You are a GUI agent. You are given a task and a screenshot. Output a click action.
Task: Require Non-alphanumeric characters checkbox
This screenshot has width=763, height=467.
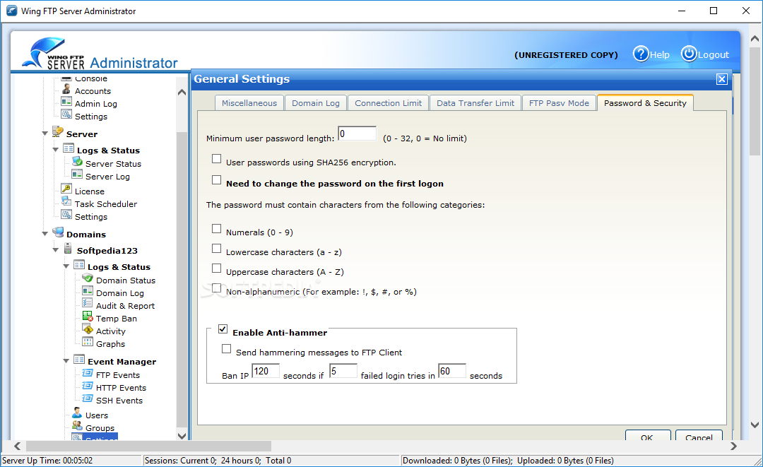217,288
